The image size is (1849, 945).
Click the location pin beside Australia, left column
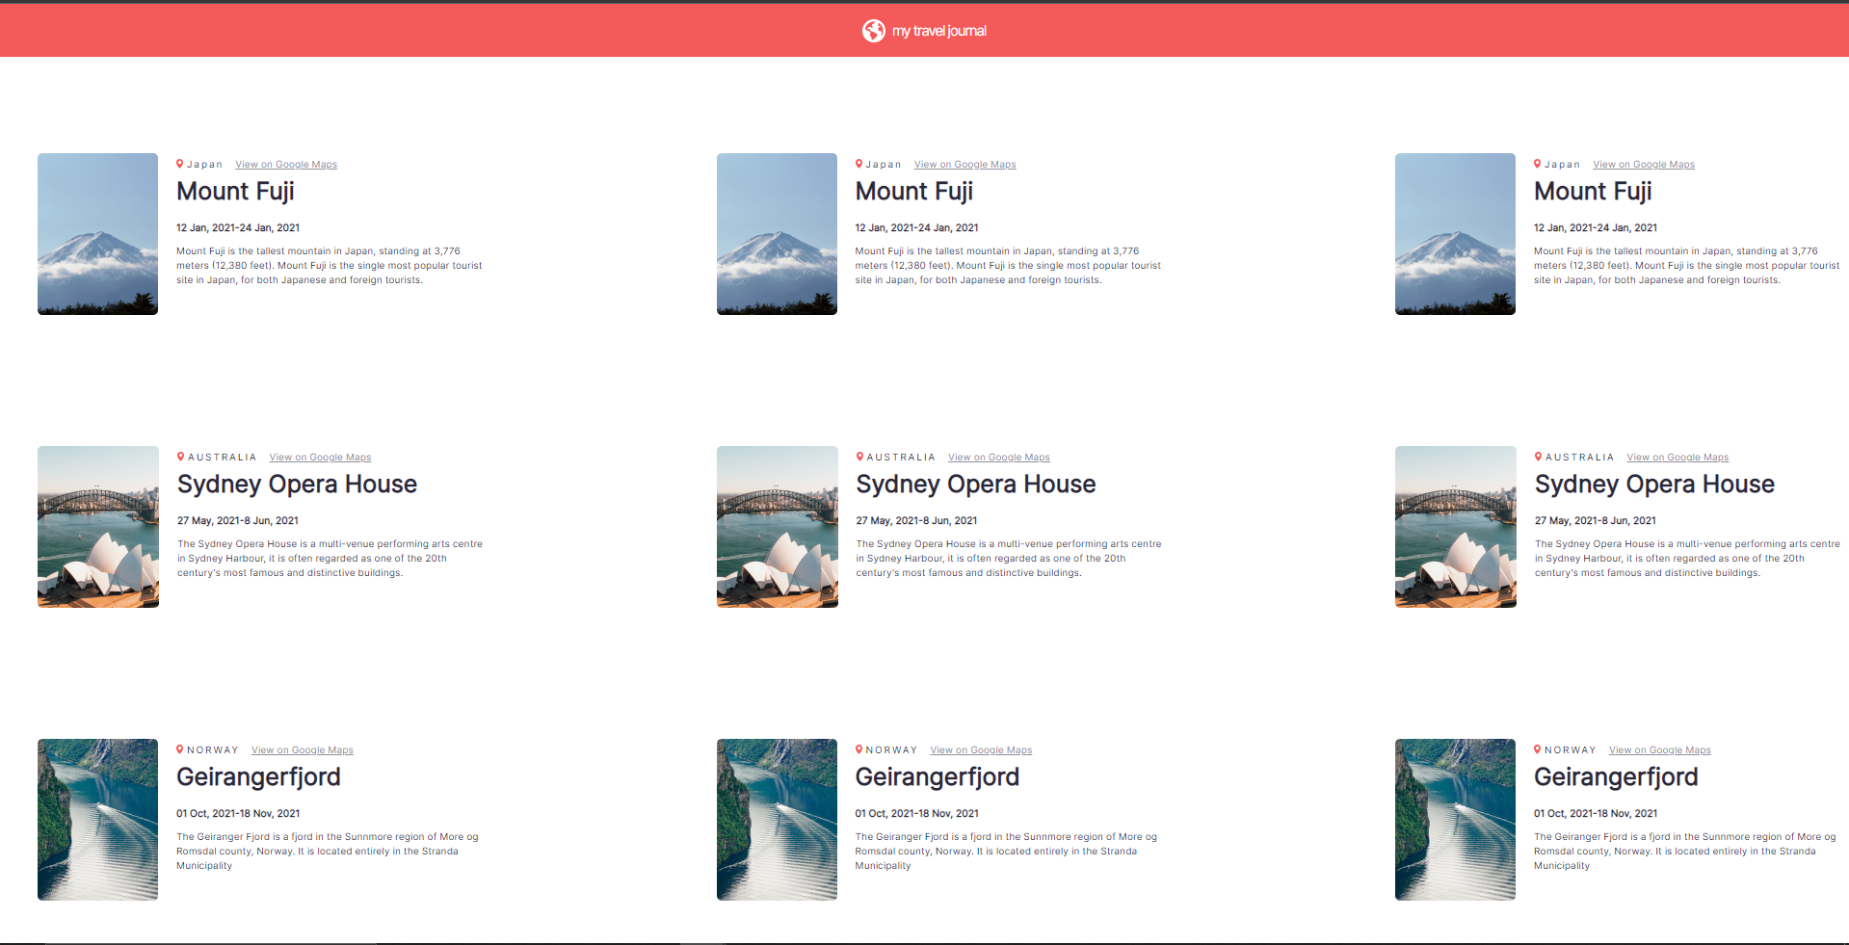click(181, 457)
